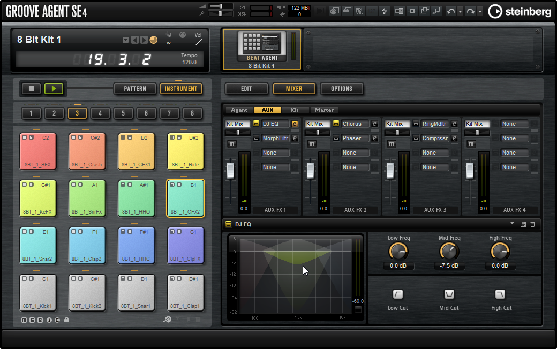Viewport: 557px width, 349px height.
Task: Open AUX FX 1 Kit Mix output selector
Action: point(238,124)
